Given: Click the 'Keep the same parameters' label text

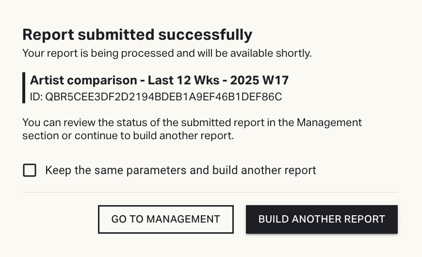Looking at the screenshot, I should 180,170.
